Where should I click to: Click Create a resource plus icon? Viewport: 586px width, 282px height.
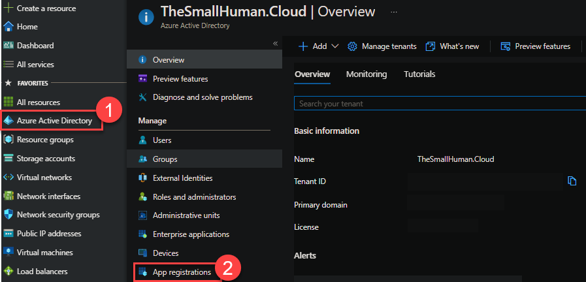[x=8, y=8]
